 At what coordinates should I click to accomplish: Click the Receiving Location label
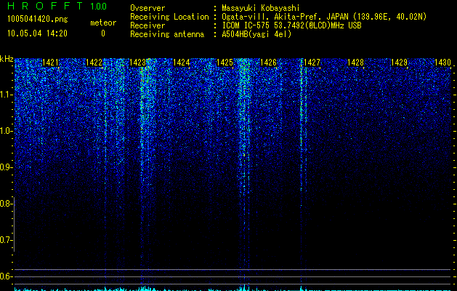169,17
